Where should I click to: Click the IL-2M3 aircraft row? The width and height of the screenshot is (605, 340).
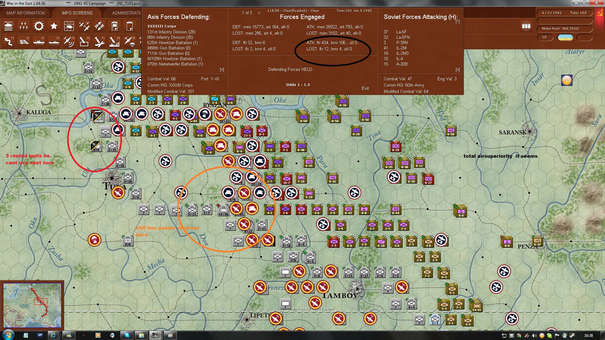click(x=396, y=54)
